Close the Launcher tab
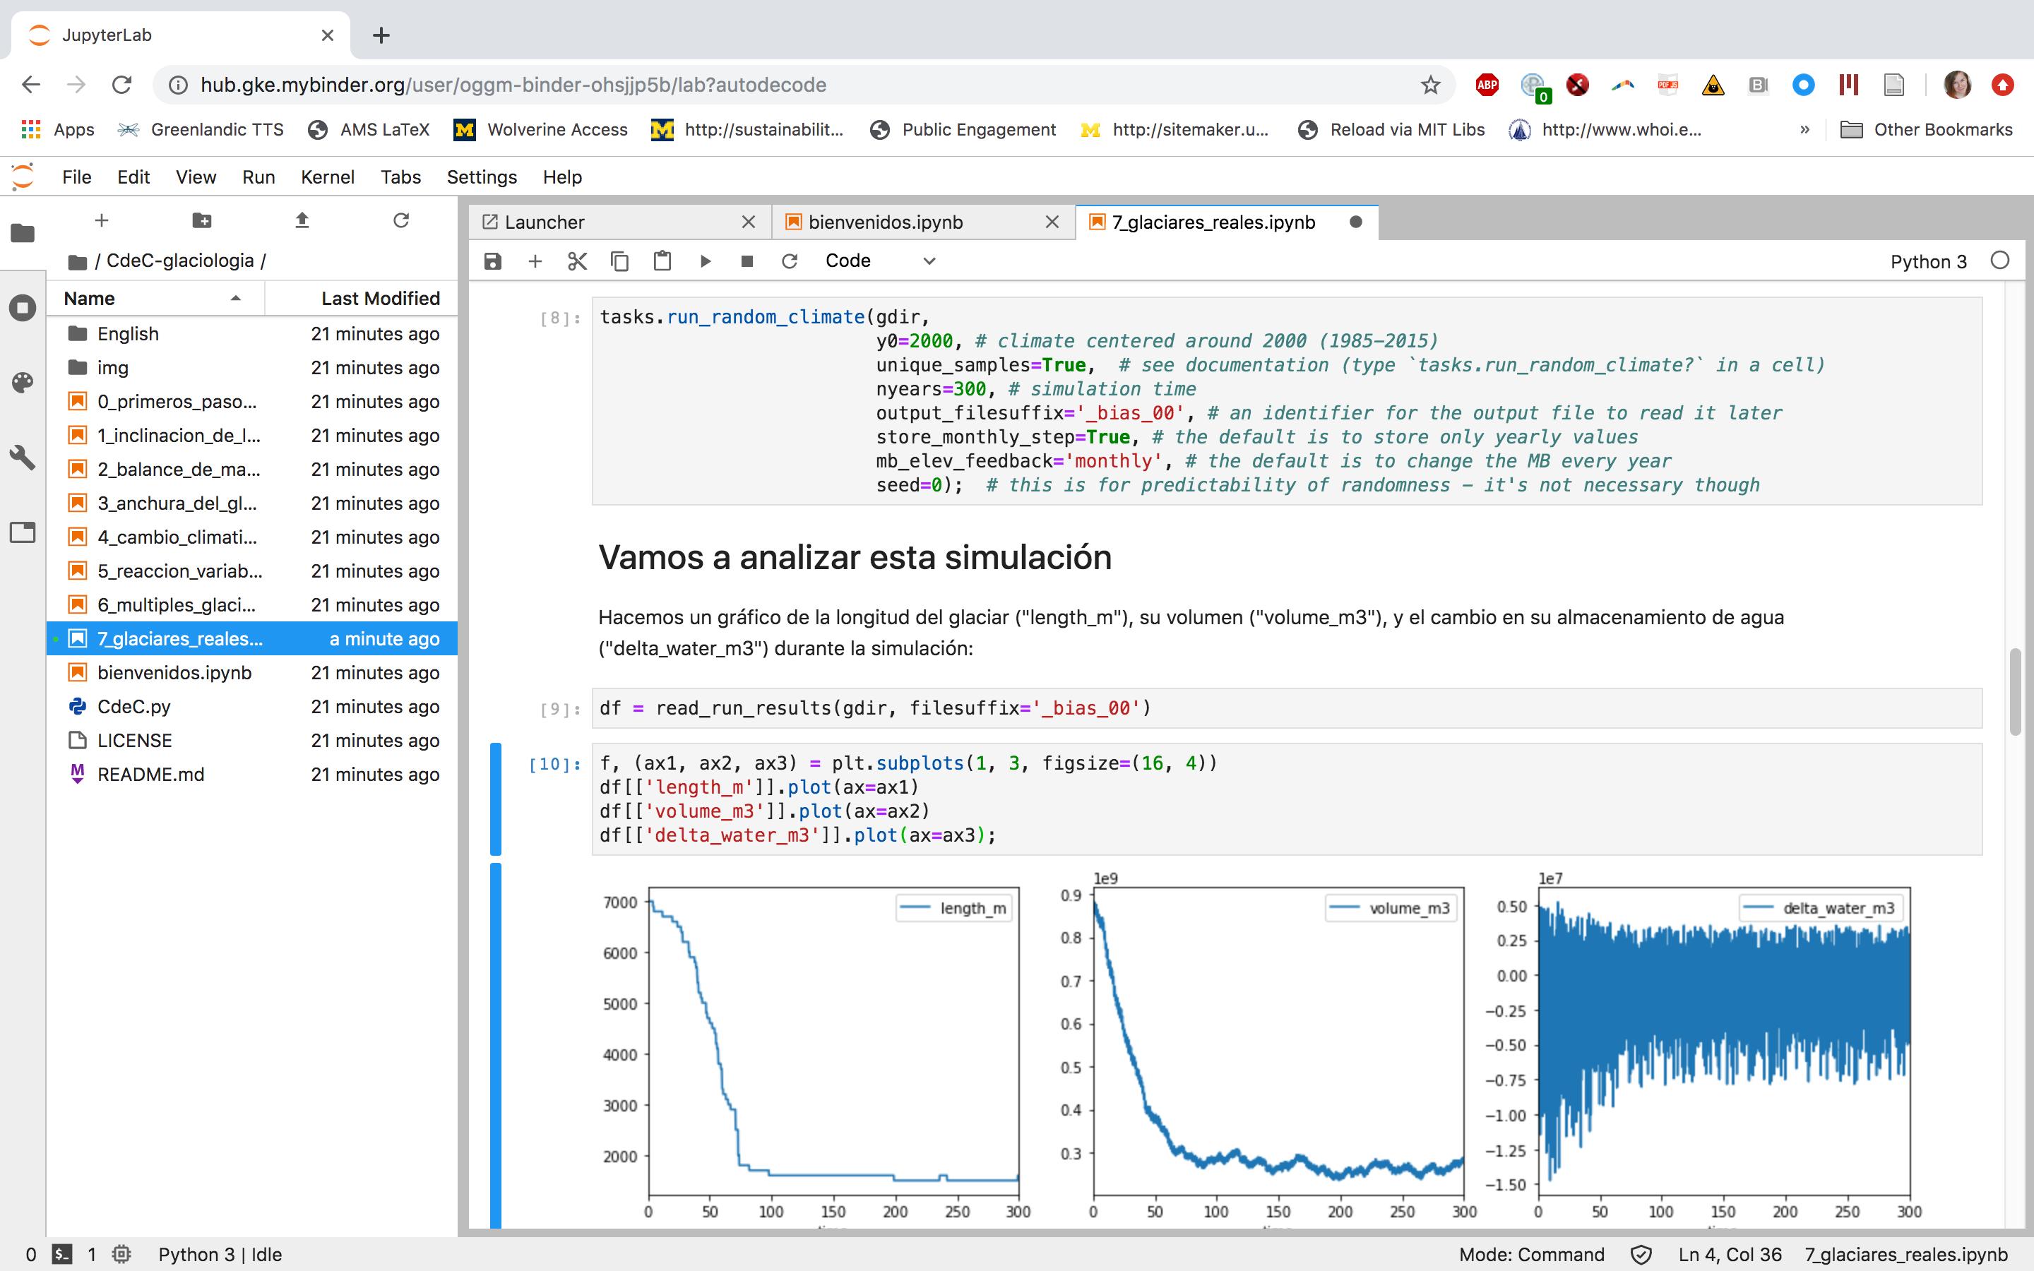The image size is (2034, 1271). tap(748, 222)
